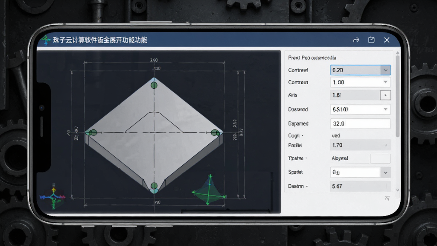437x246 pixels.
Task: Click the Spetiat label
Action: [x=295, y=172]
